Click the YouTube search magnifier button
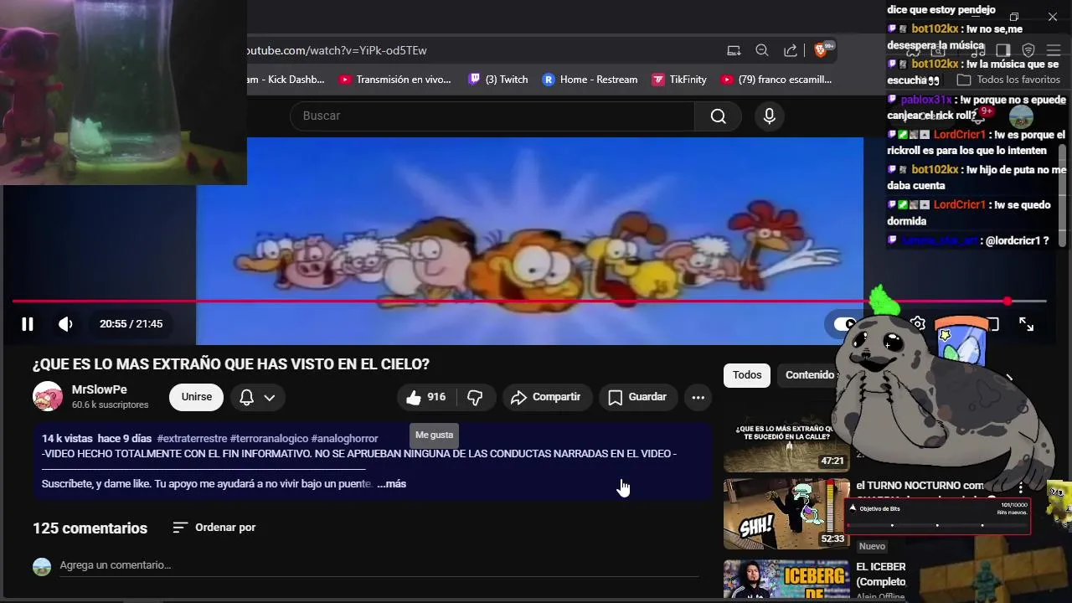The image size is (1072, 603). coord(718,116)
